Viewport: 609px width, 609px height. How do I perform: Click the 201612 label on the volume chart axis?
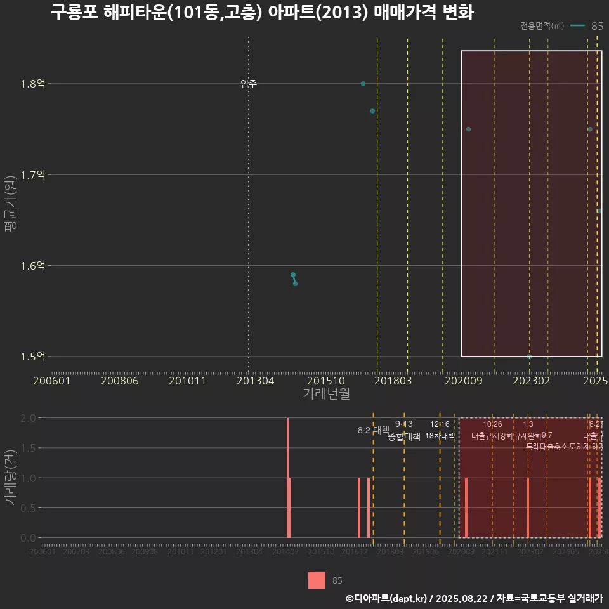point(355,551)
